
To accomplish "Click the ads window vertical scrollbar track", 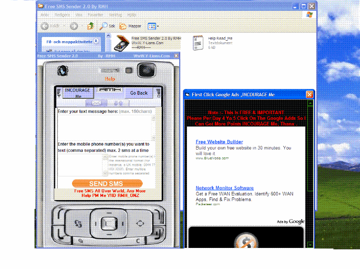I will pyautogui.click(x=310, y=174).
